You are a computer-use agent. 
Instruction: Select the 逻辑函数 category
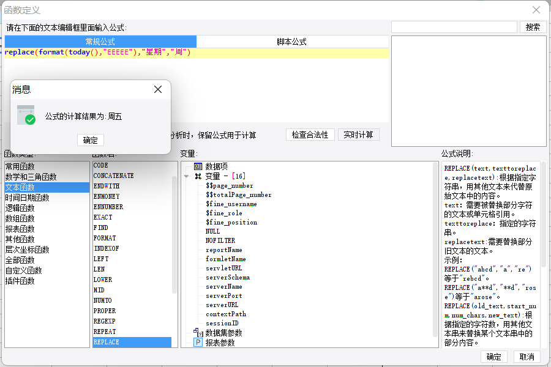click(x=47, y=208)
